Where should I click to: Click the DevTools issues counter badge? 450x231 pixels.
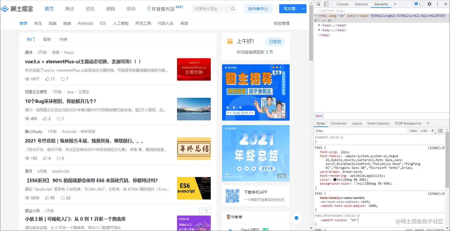point(417,4)
